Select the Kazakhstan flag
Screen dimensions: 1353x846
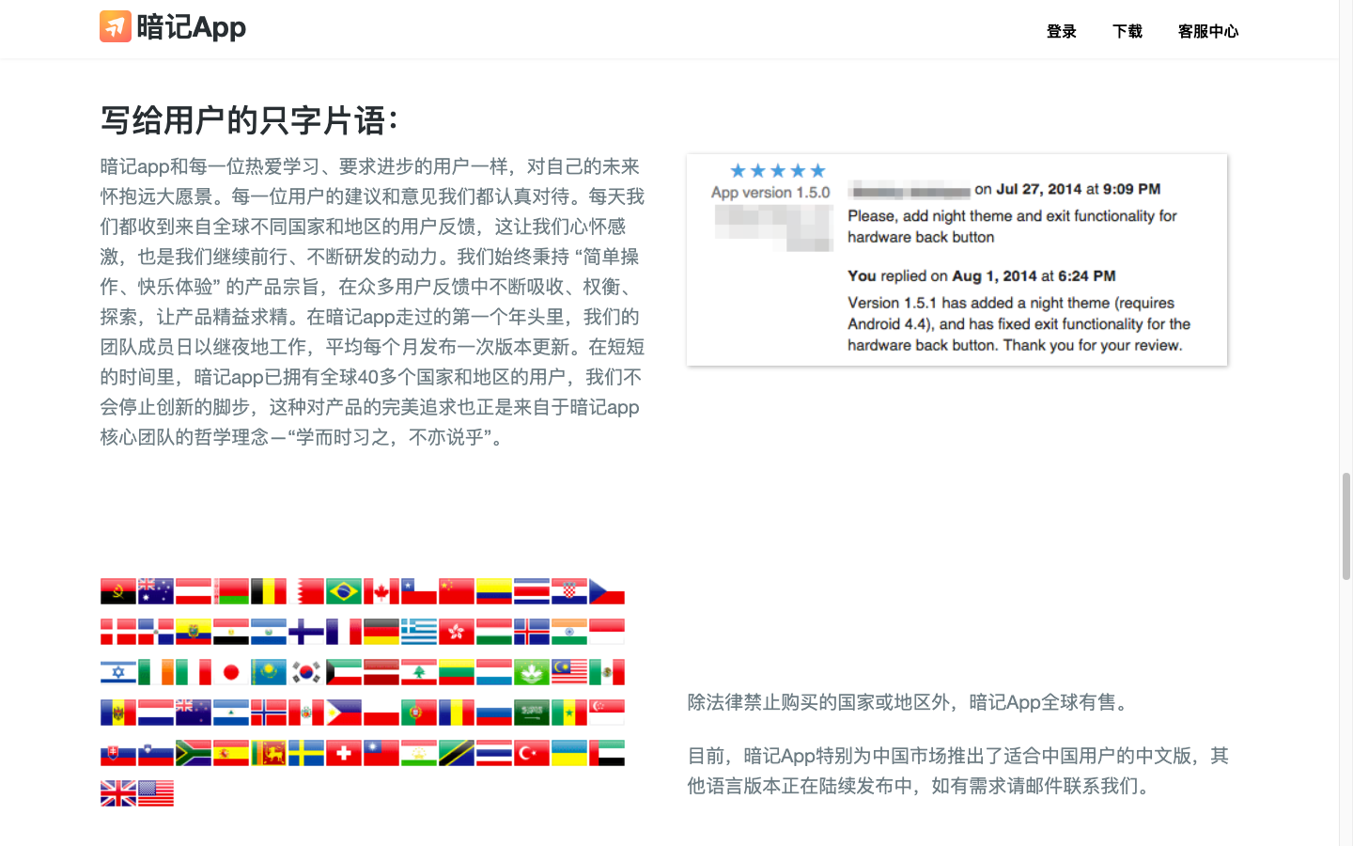pyautogui.click(x=269, y=672)
